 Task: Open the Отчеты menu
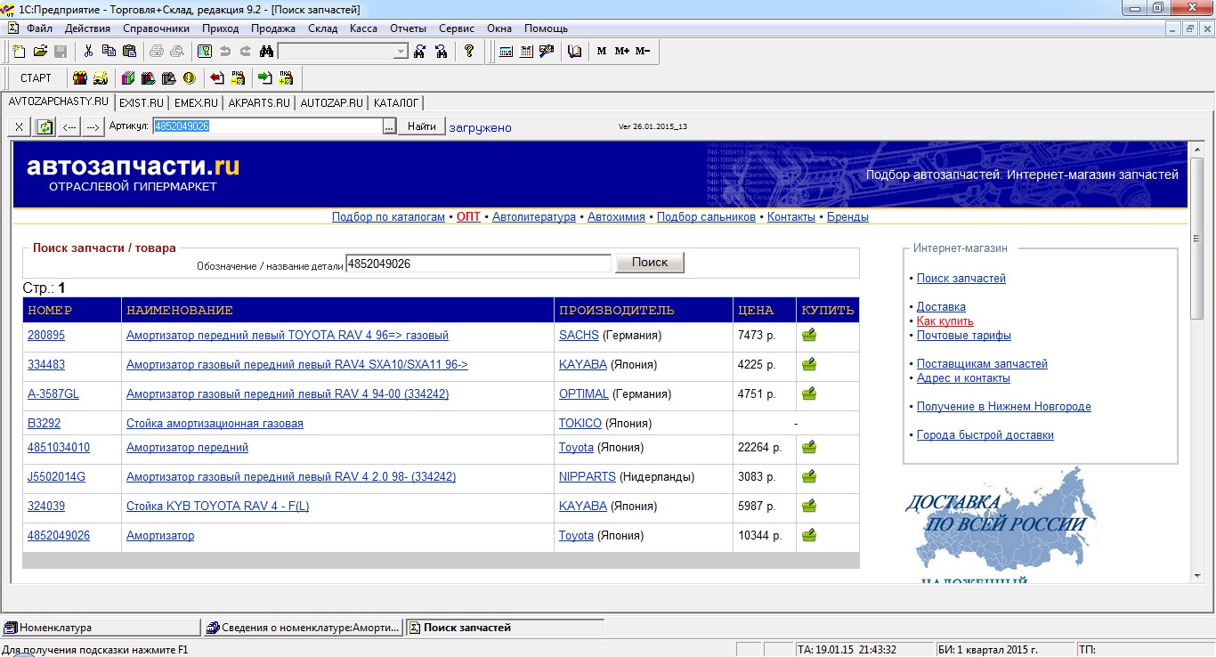point(409,28)
